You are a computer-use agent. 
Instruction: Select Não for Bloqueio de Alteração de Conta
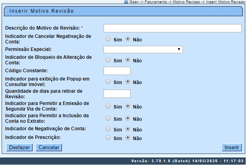pyautogui.click(x=128, y=60)
